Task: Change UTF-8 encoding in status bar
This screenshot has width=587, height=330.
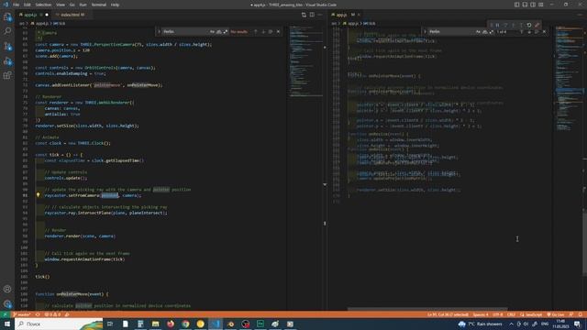Action: pos(497,314)
